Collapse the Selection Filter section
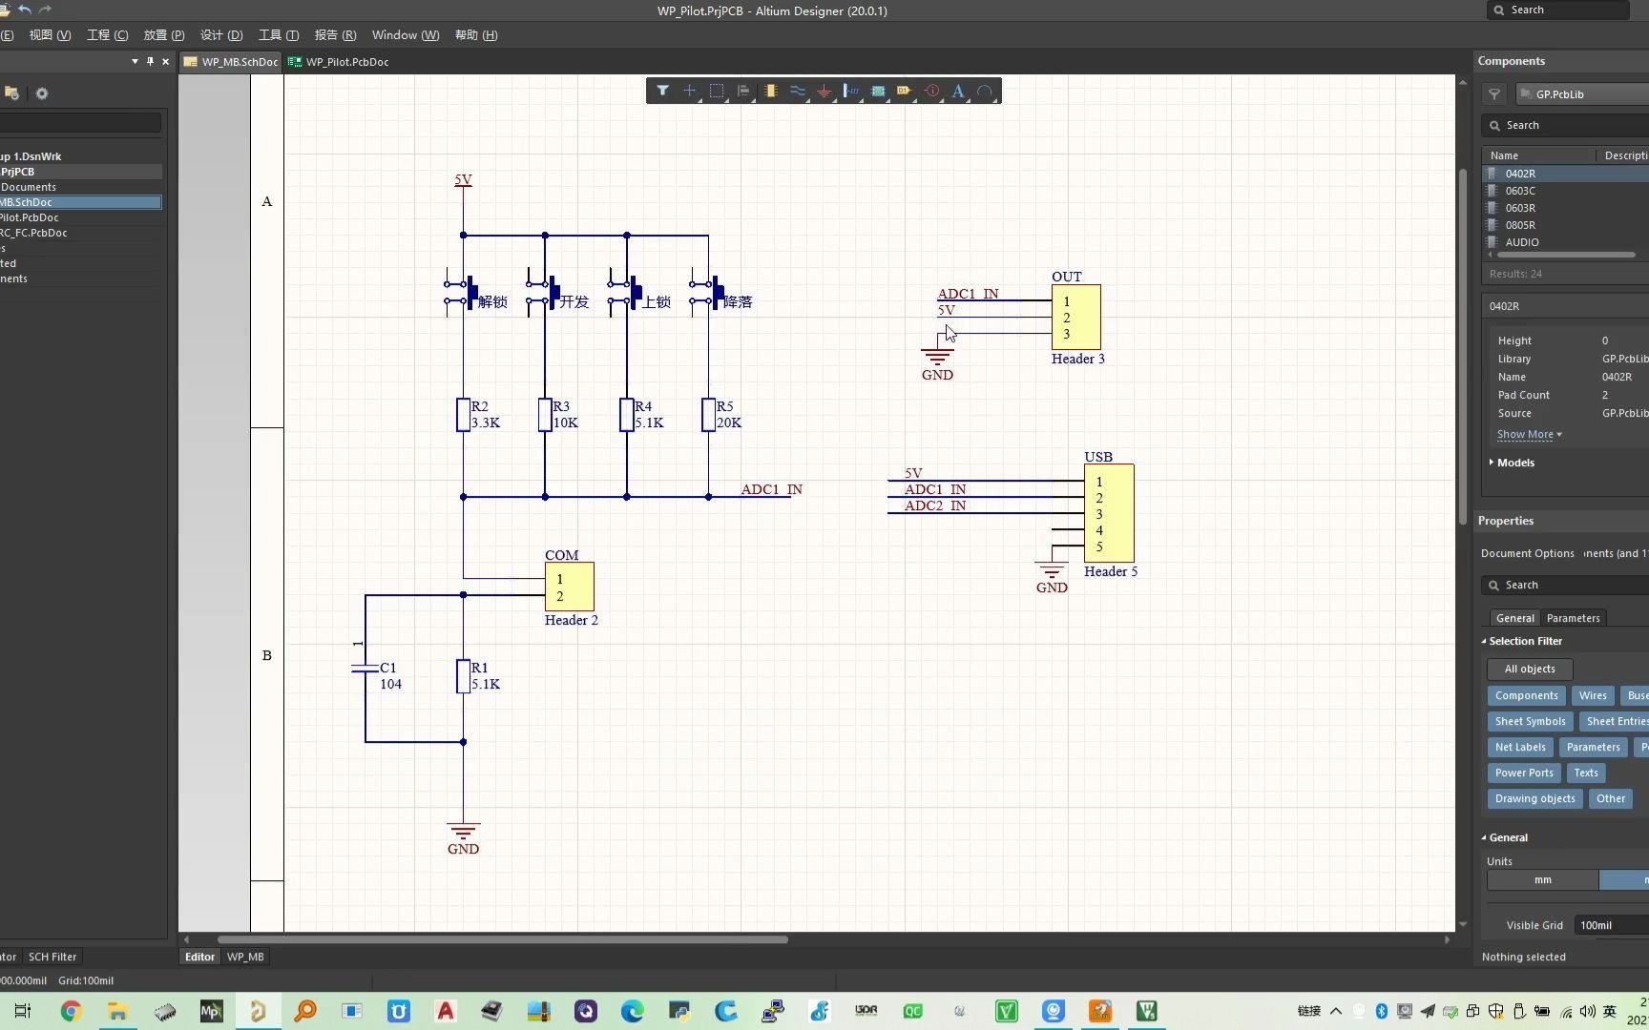 [1524, 642]
